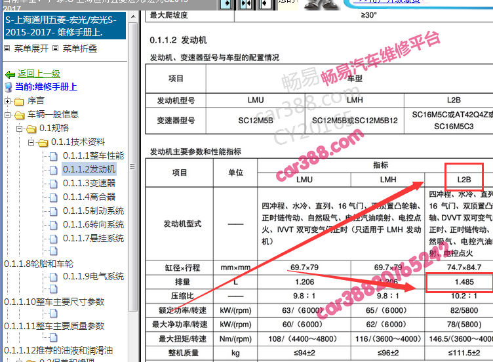Click the 菜单折叠 list icon
The height and width of the screenshot is (362, 493).
click(x=55, y=49)
